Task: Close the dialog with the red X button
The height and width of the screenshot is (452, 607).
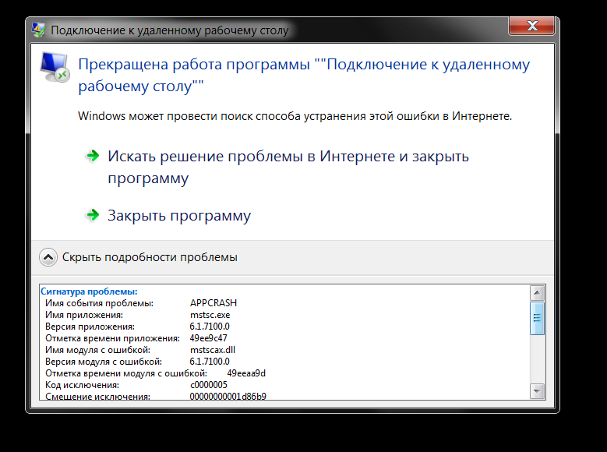Action: pyautogui.click(x=531, y=28)
